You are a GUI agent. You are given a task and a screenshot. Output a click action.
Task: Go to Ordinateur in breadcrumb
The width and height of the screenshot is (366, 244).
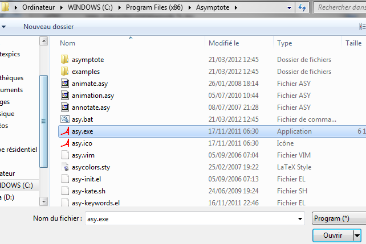(39, 7)
